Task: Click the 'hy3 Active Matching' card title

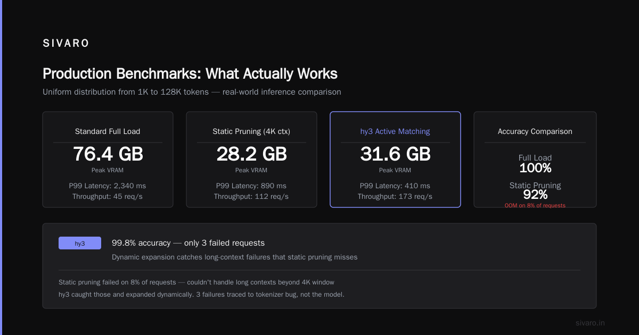Action: tap(395, 131)
